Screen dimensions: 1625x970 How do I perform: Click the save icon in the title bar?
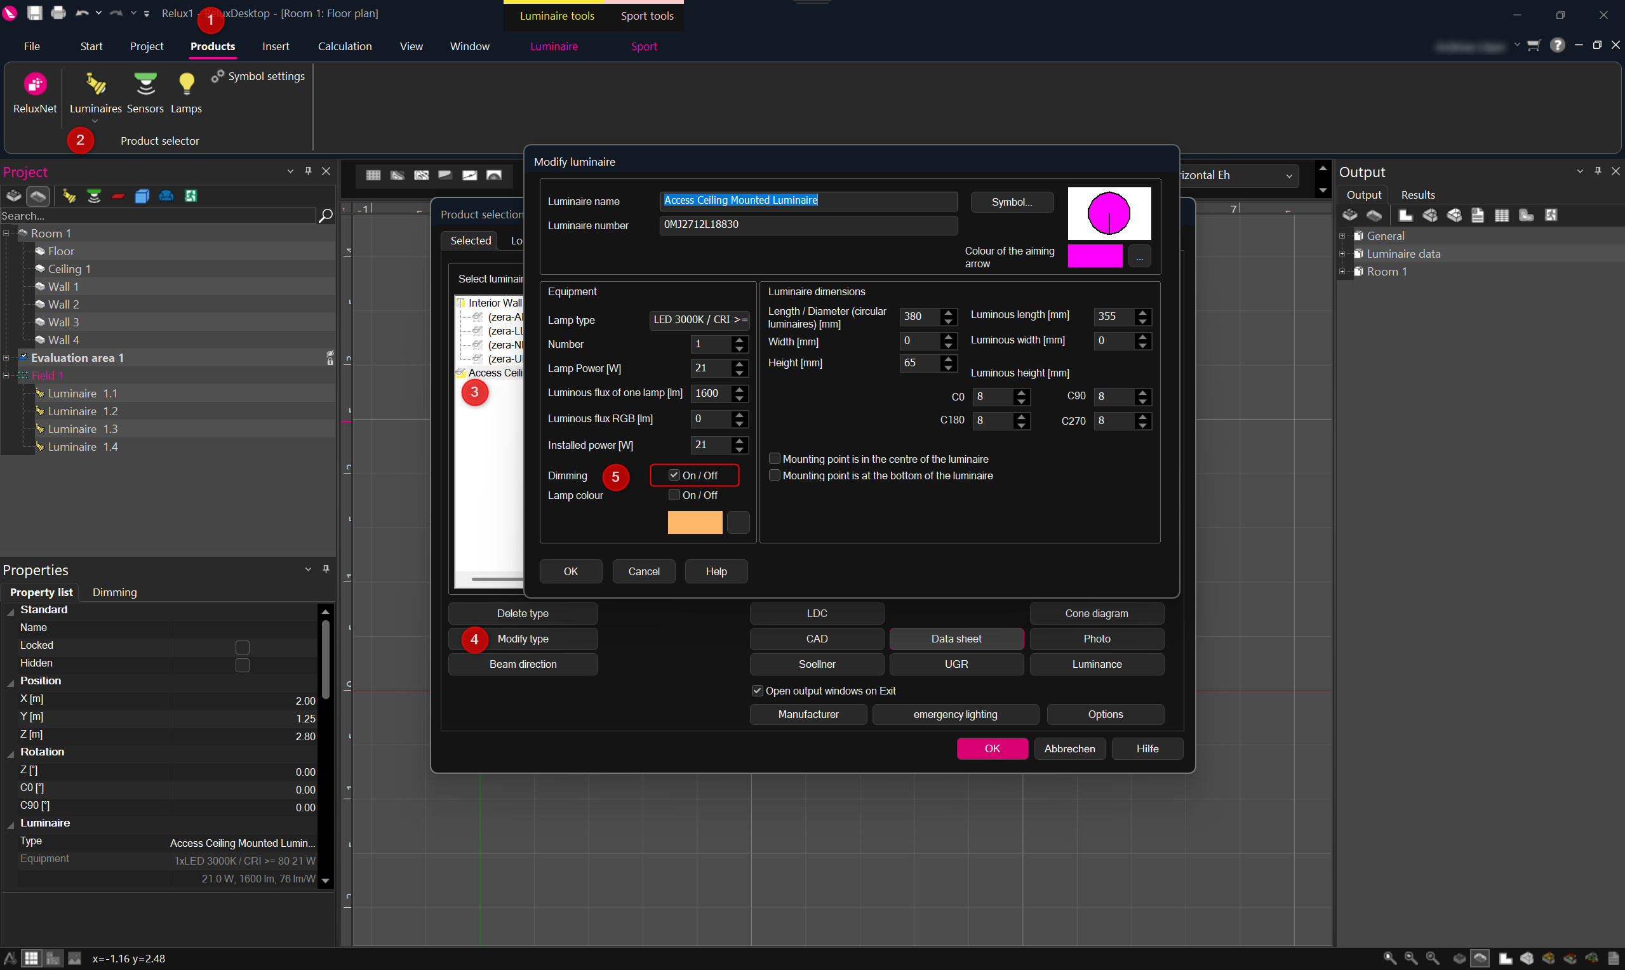[x=35, y=13]
